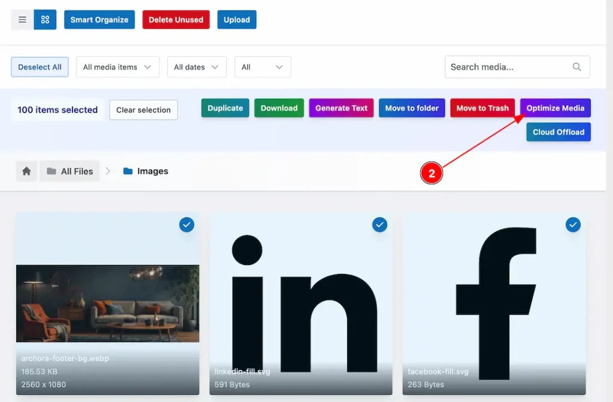Click the 185.53 KB size text
This screenshot has height=402, width=613.
(39, 371)
